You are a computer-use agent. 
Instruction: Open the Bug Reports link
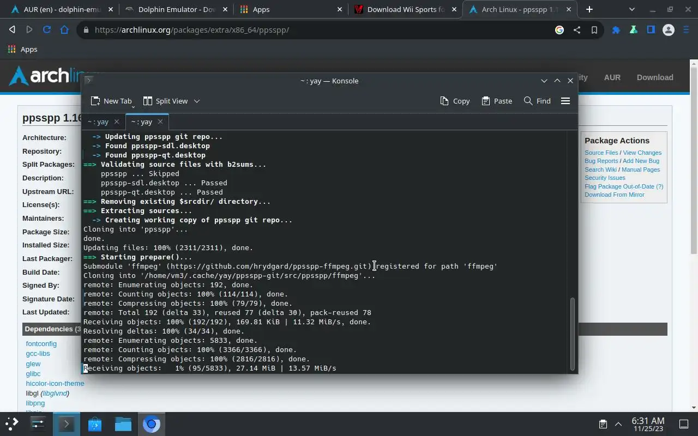pos(601,161)
